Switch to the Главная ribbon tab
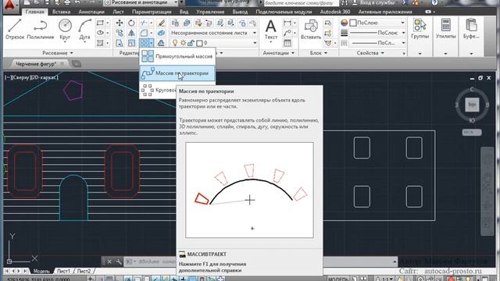This screenshot has width=500, height=281. (x=34, y=12)
